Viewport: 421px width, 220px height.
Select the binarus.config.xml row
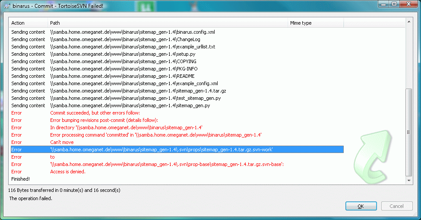coord(177,32)
